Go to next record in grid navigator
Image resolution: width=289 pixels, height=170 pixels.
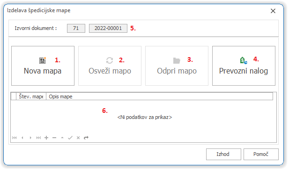(x=30, y=138)
